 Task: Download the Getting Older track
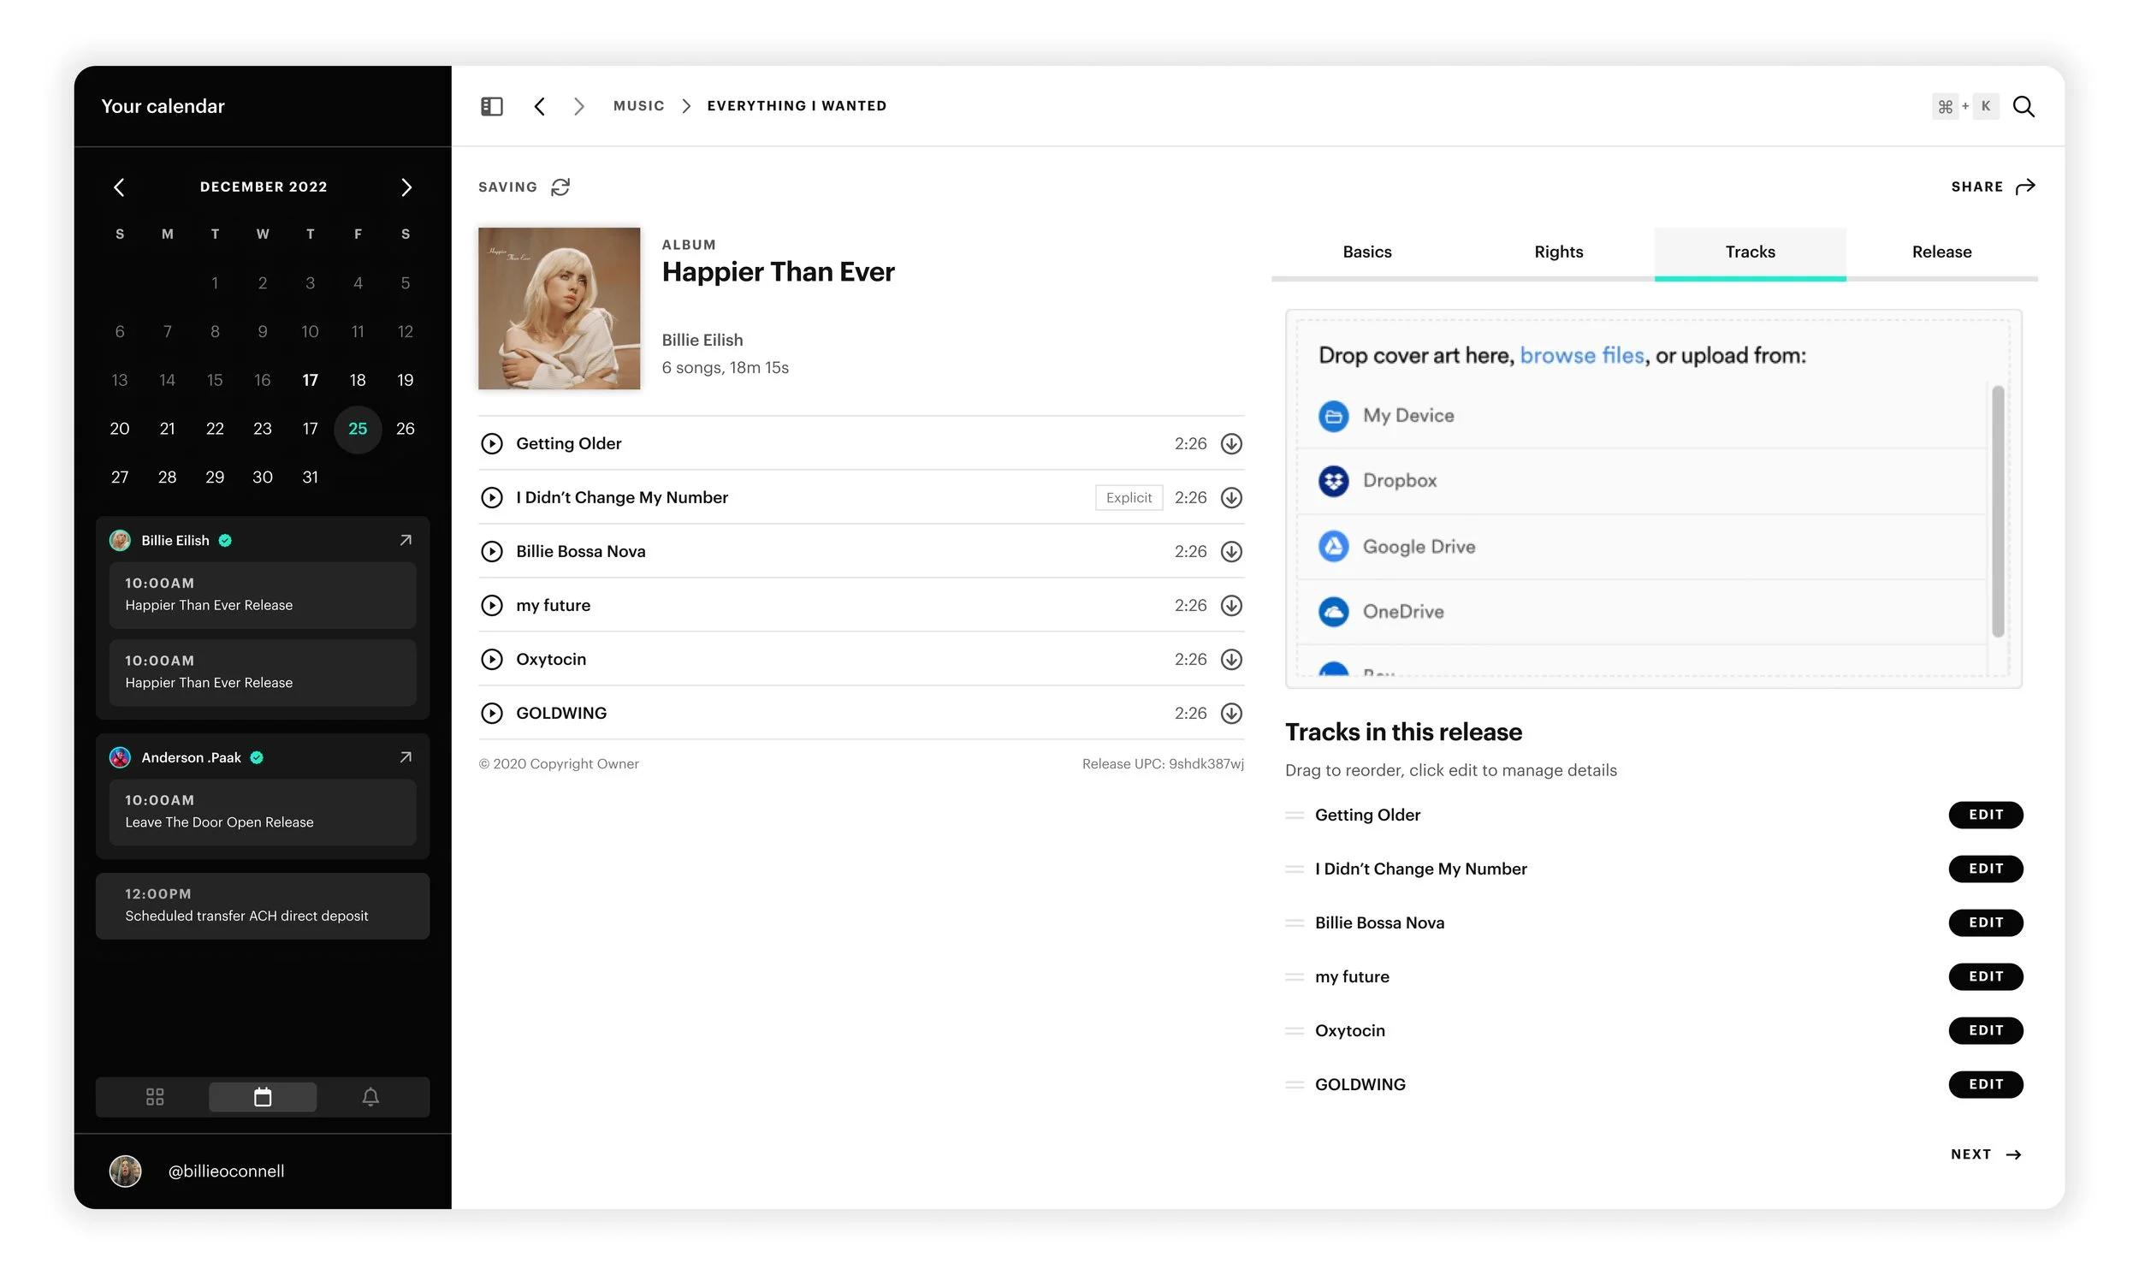[1231, 443]
